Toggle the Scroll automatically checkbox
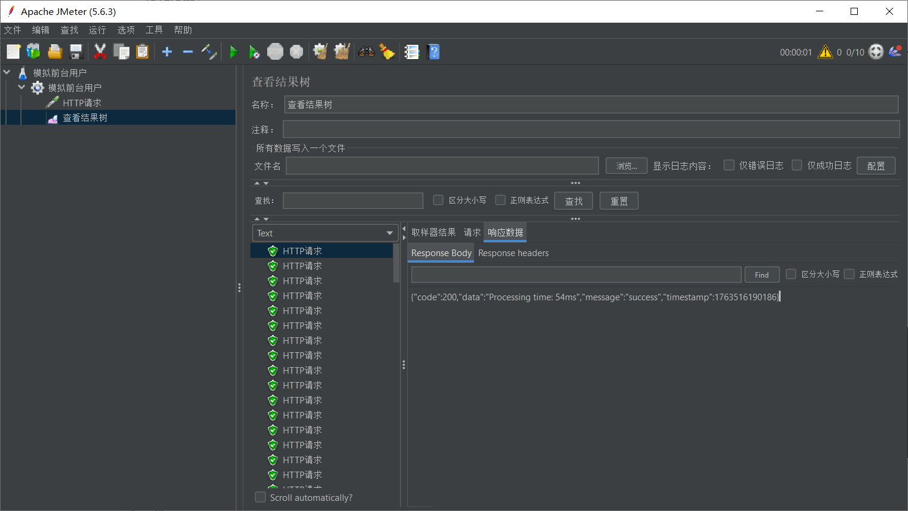Image resolution: width=908 pixels, height=511 pixels. pos(261,497)
